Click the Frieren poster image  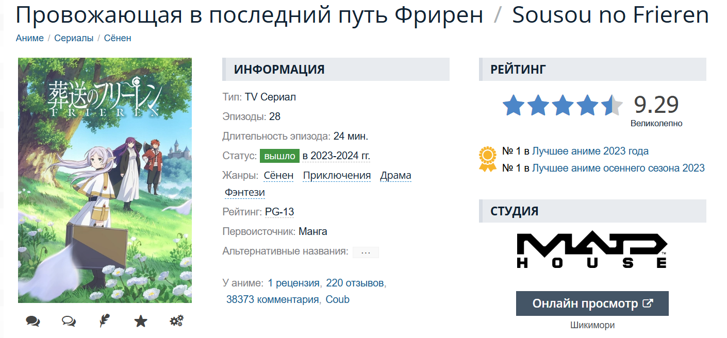coord(105,180)
